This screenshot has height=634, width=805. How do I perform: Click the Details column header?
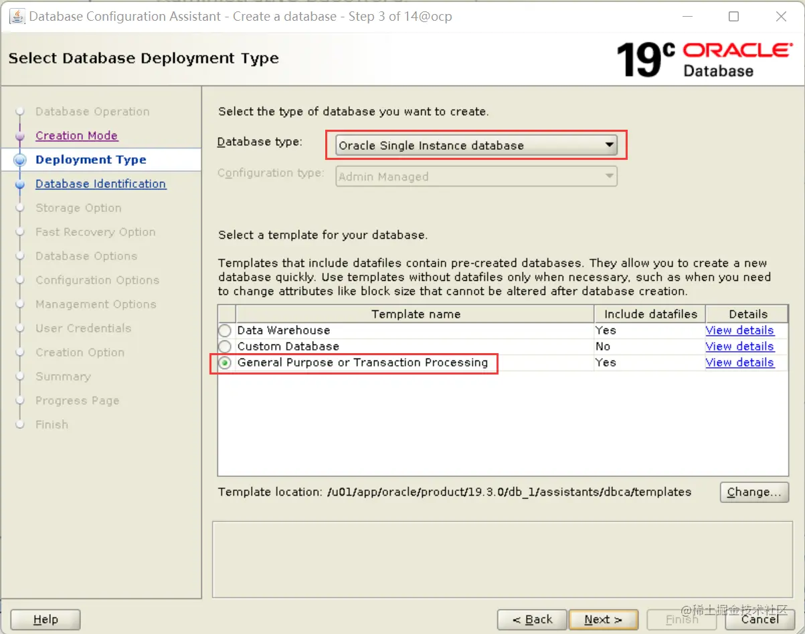747,314
